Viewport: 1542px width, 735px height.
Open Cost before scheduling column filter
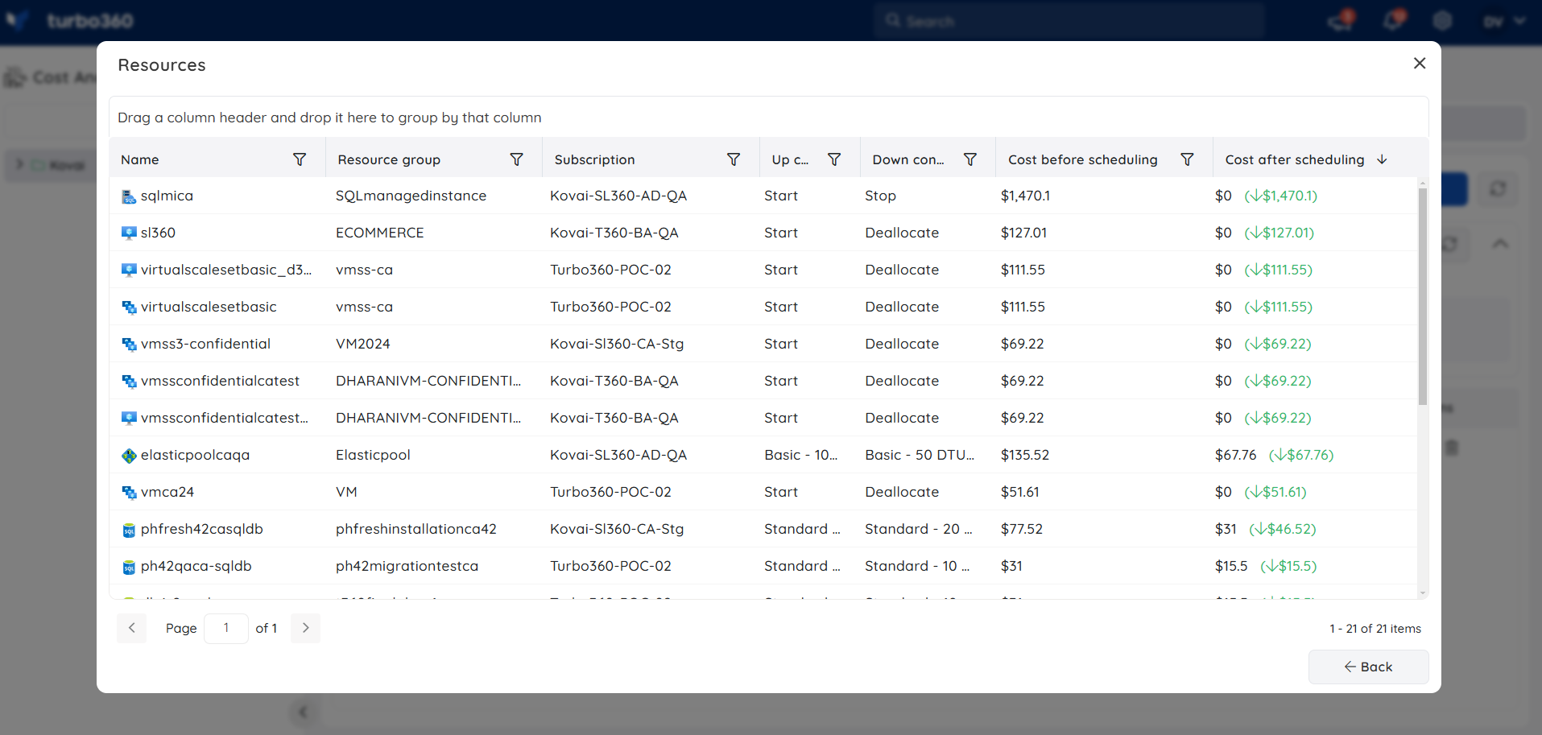(1187, 159)
